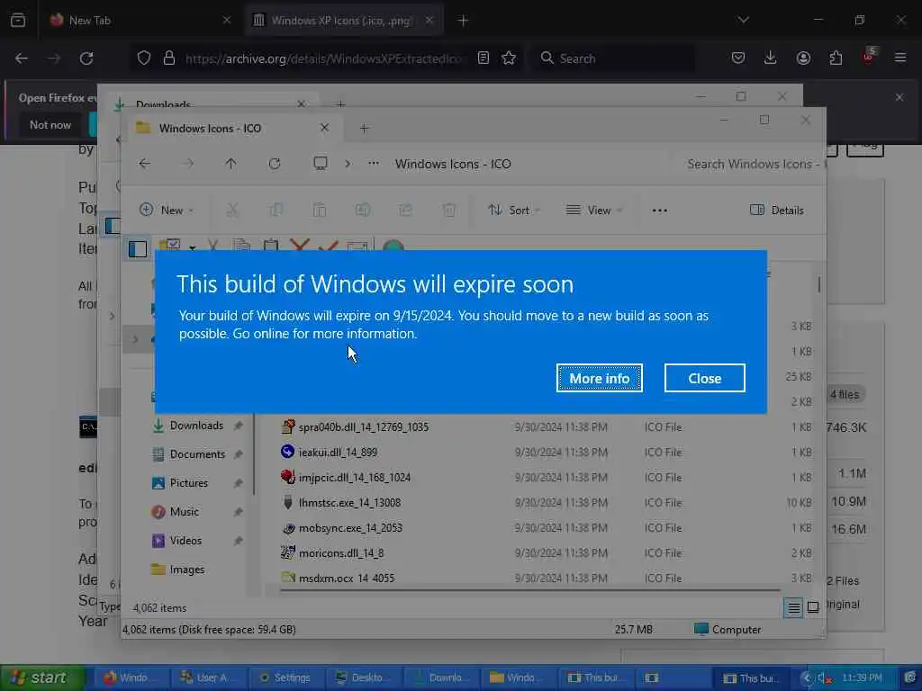This screenshot has width=922, height=691.
Task: Open Downloads in Explorer sidebar
Action: pos(196,426)
